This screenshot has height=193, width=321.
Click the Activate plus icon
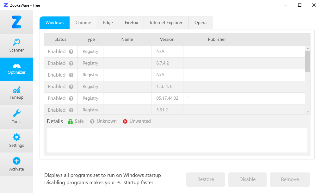pos(16,161)
